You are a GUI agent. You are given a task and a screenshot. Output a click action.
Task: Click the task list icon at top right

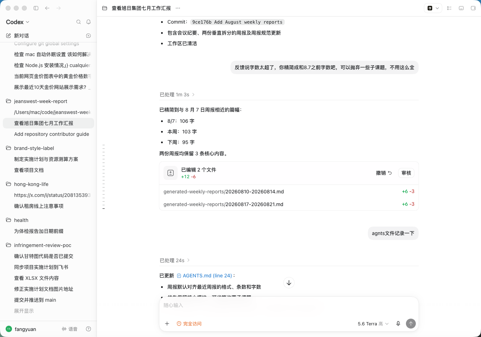pyautogui.click(x=449, y=8)
